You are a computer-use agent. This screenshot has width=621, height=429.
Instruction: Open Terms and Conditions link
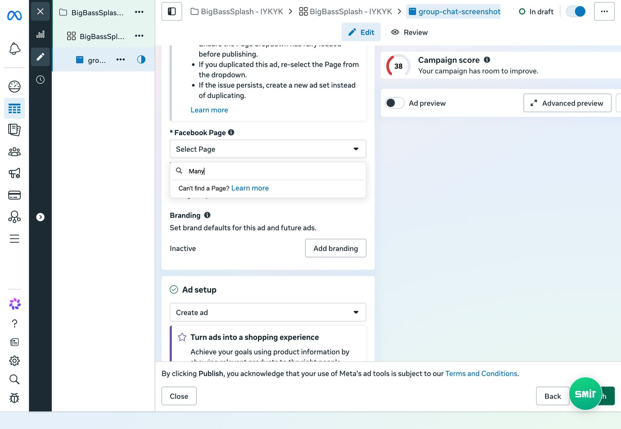pos(481,374)
